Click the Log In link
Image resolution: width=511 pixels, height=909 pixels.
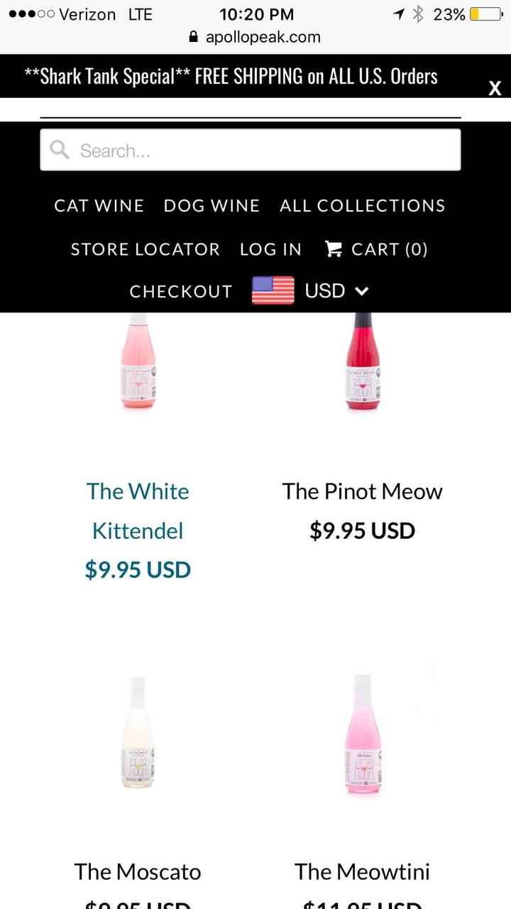(x=270, y=249)
